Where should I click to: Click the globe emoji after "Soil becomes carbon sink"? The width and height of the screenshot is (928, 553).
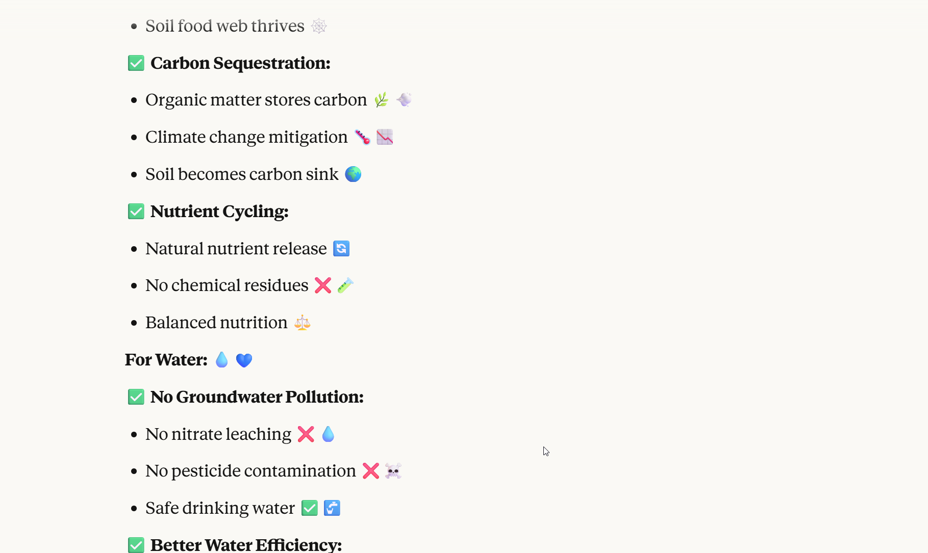353,174
